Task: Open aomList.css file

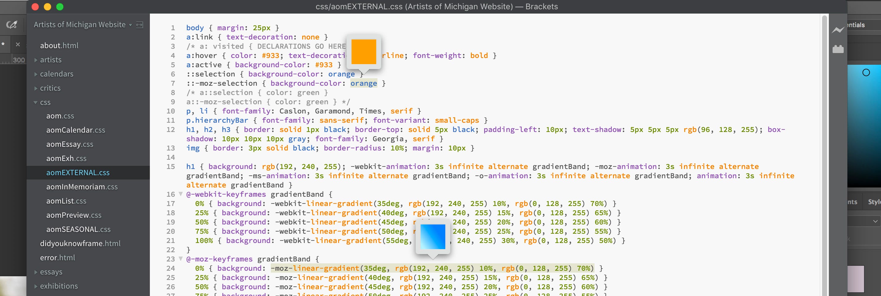Action: (66, 201)
